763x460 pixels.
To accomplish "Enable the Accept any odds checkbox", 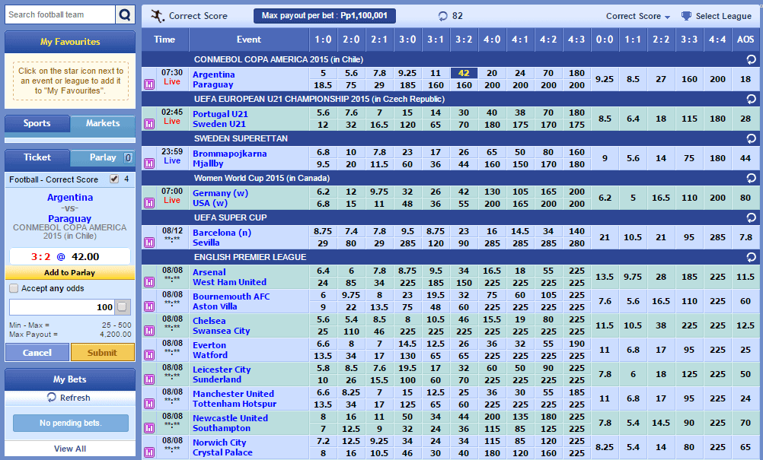I will 14,288.
